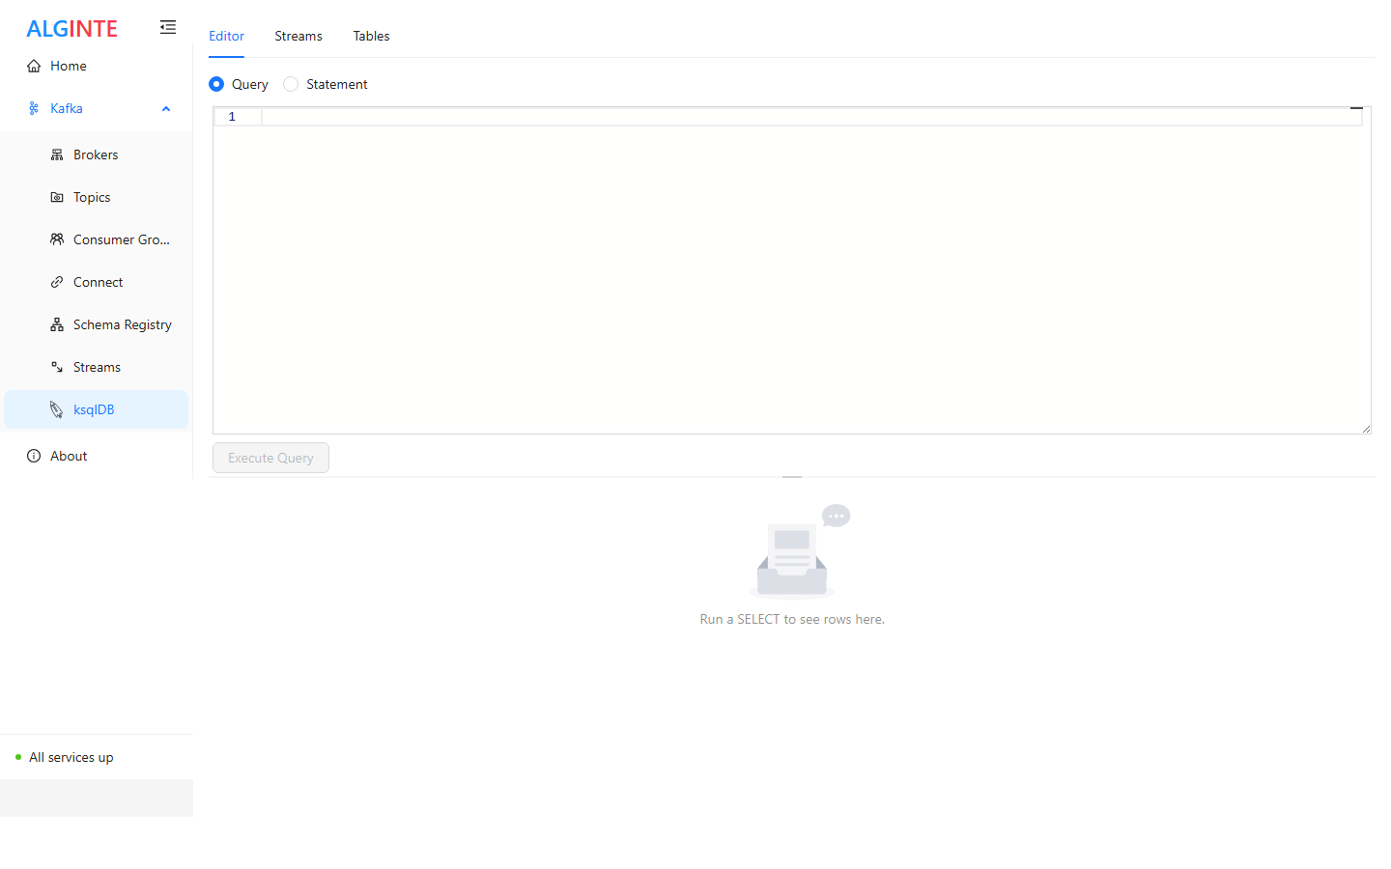Click the line number 1 gutter

pyautogui.click(x=232, y=117)
